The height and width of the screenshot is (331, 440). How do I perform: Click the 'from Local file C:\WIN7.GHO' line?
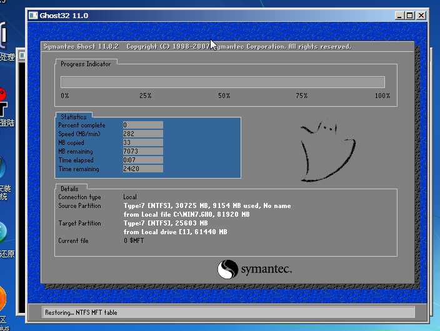[187, 214]
